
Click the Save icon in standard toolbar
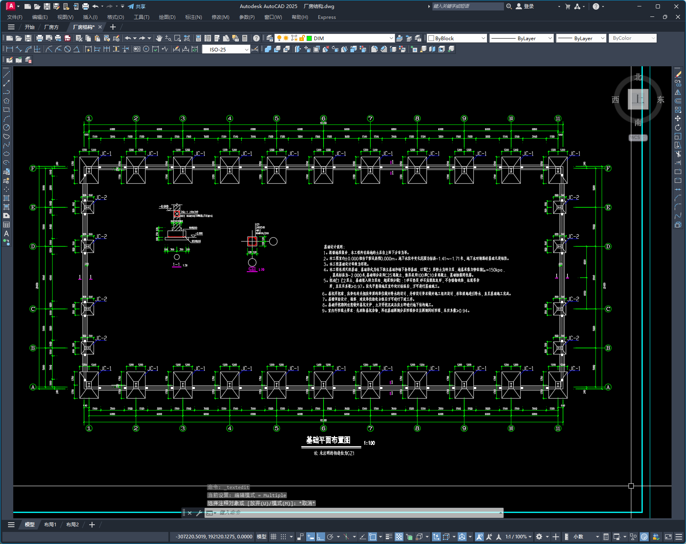click(x=28, y=38)
